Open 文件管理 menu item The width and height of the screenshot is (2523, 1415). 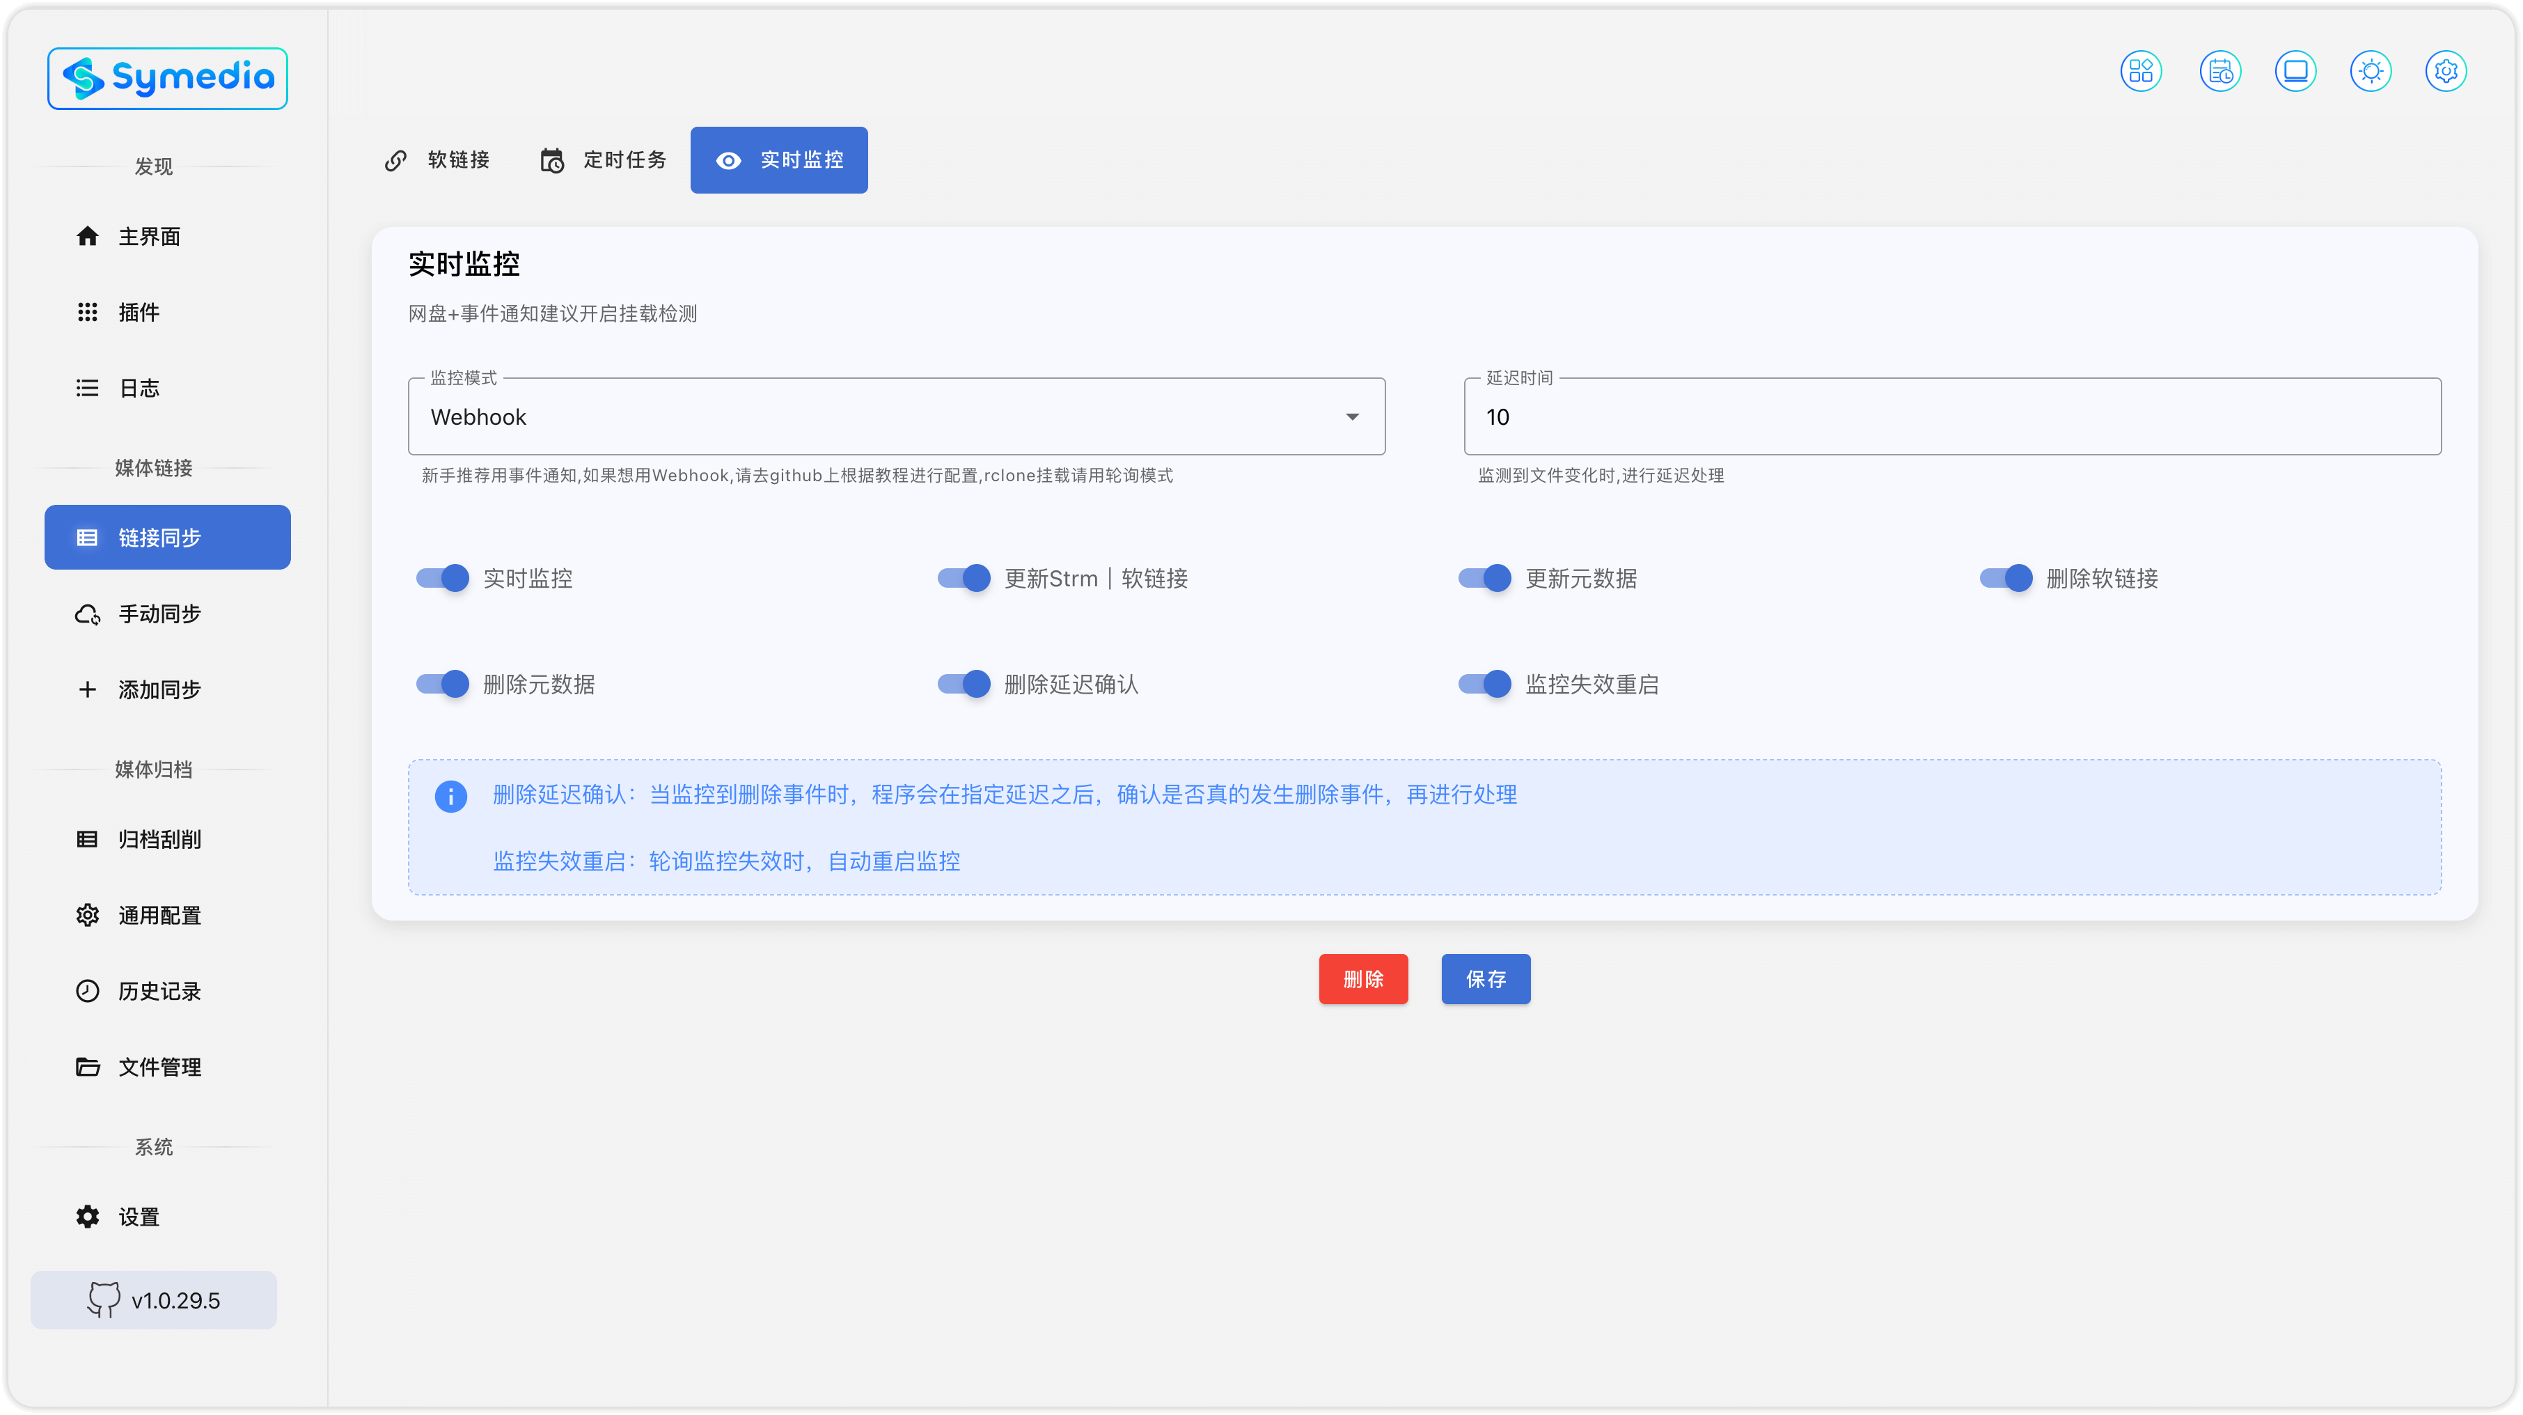[168, 1066]
